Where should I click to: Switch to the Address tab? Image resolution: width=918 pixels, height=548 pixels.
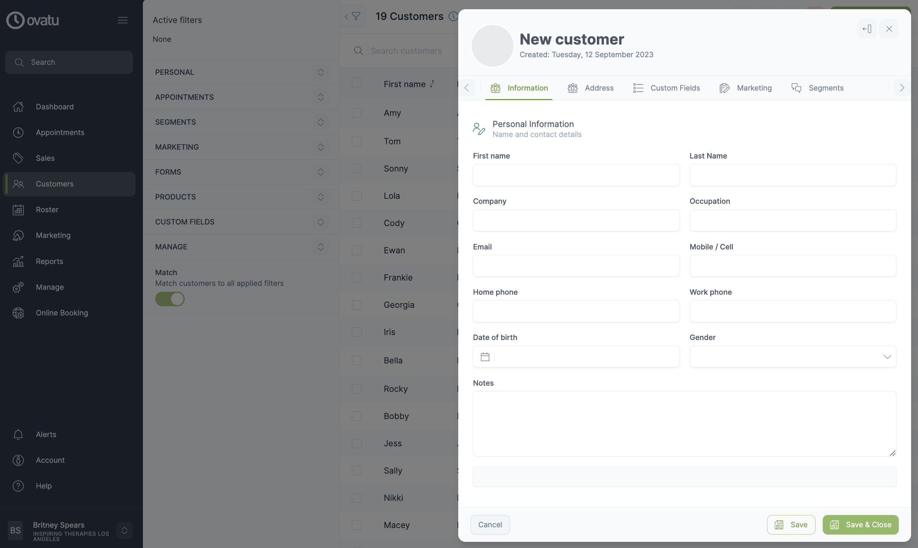coord(599,88)
